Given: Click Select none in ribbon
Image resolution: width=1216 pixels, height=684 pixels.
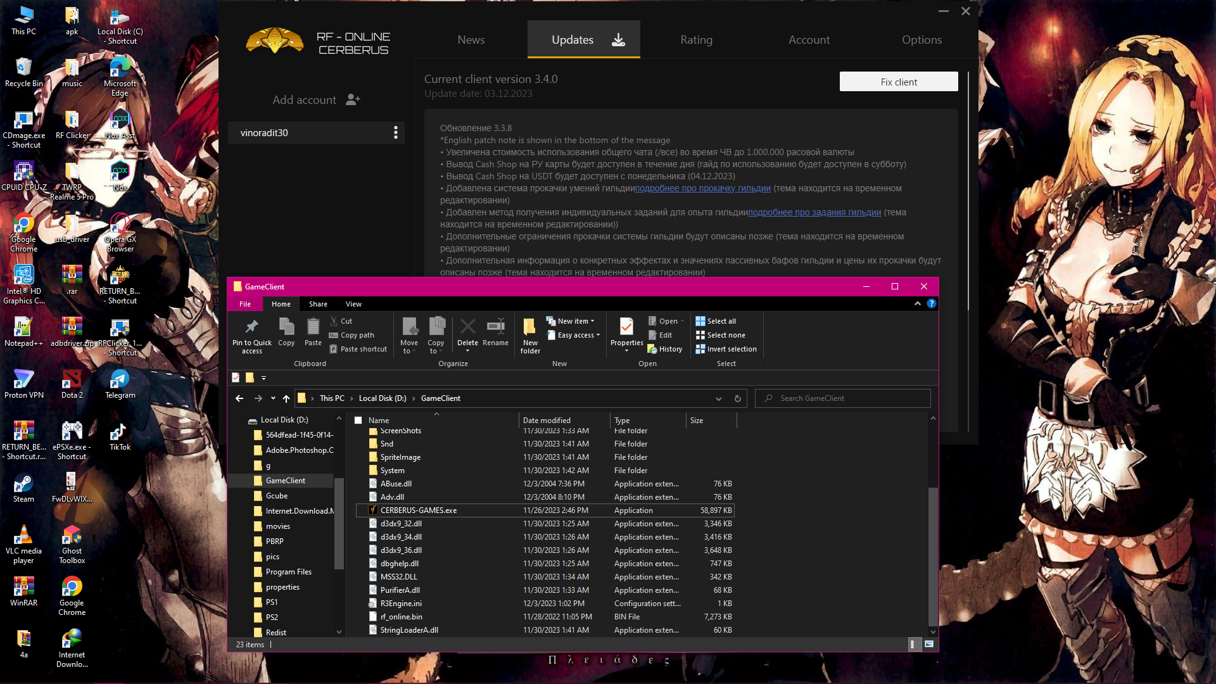Looking at the screenshot, I should [x=721, y=335].
